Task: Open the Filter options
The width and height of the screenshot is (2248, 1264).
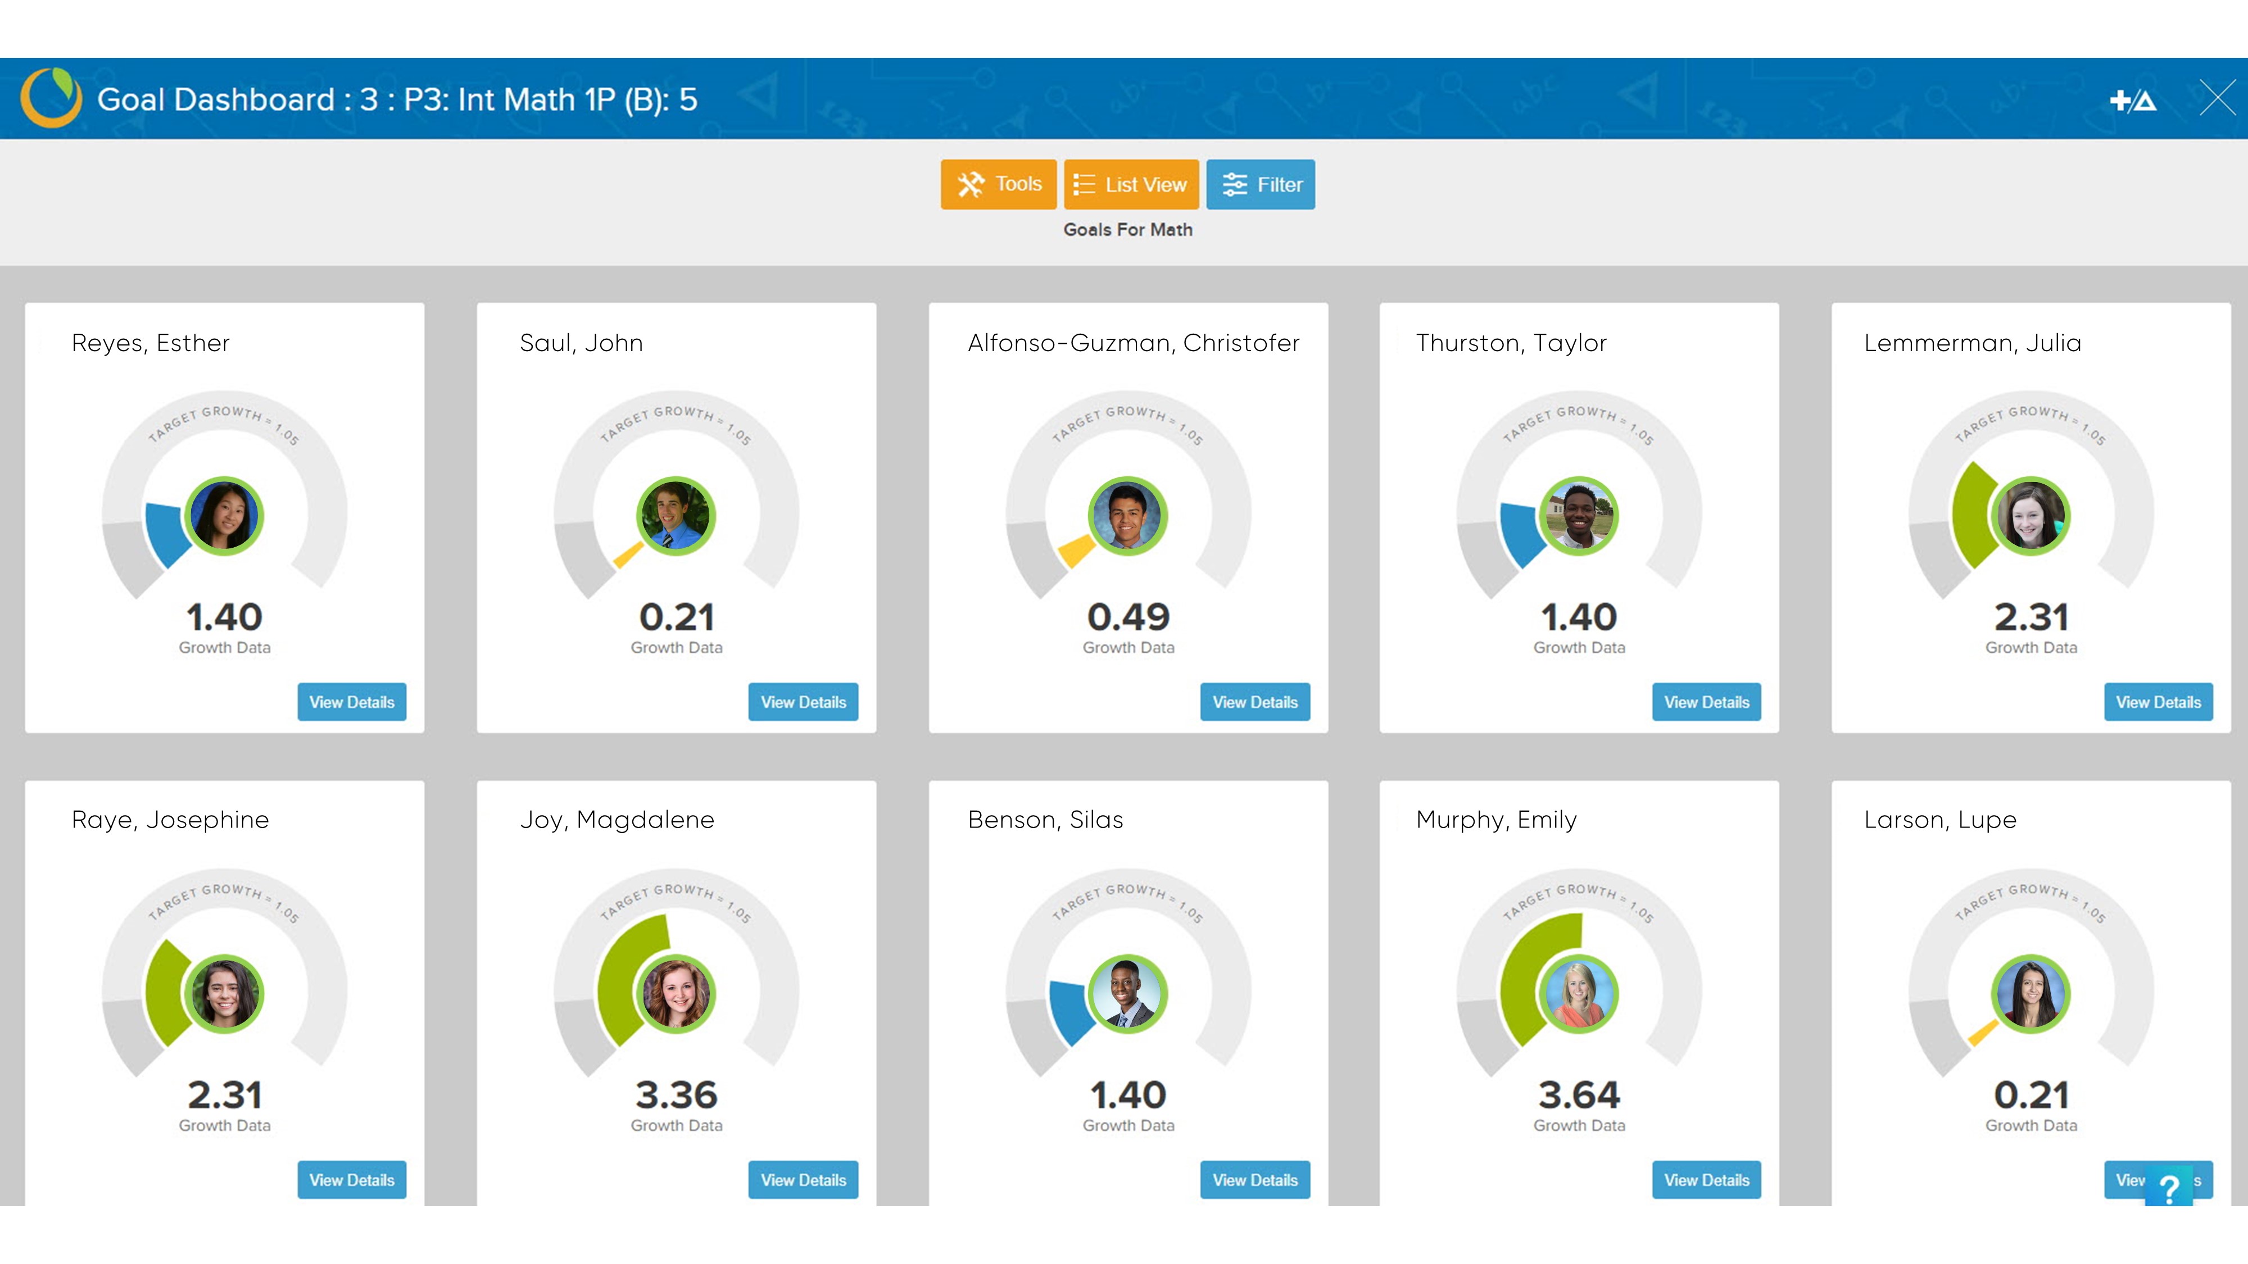Action: point(1260,184)
